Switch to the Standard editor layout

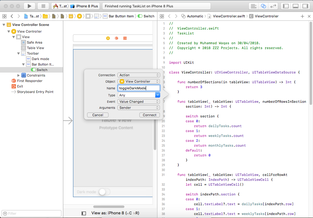(253, 6)
